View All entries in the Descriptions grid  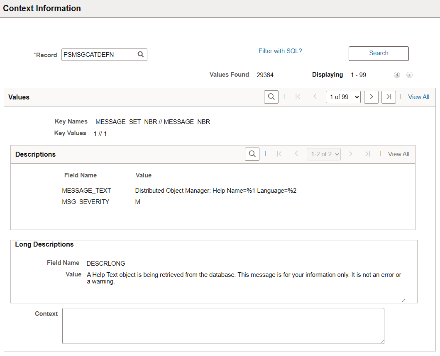[x=398, y=154]
